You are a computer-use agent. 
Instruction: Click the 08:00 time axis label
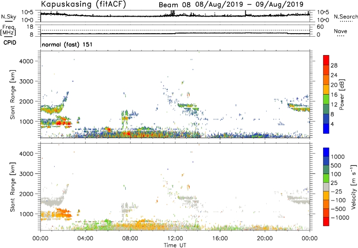point(130,239)
